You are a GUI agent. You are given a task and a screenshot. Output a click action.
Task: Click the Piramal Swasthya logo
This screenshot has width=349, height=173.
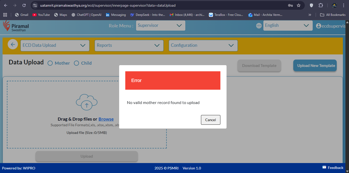16,27
